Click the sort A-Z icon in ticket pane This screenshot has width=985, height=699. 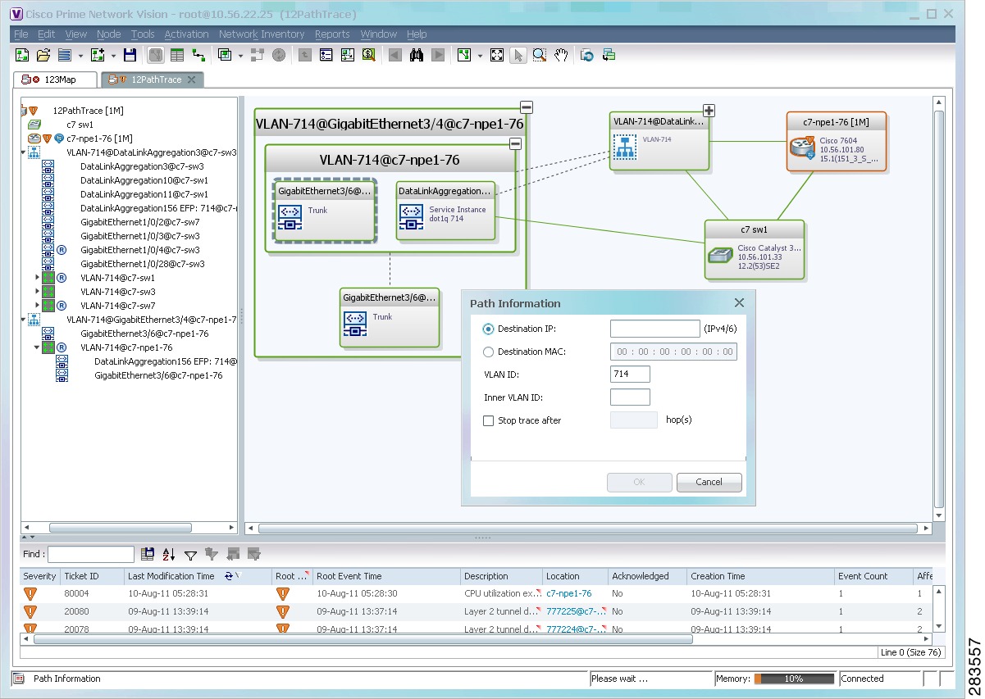coord(169,555)
